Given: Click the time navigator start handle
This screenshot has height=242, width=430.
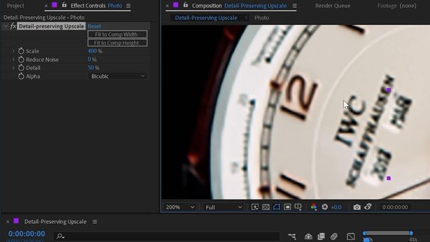Looking at the screenshot, I should pos(364,233).
